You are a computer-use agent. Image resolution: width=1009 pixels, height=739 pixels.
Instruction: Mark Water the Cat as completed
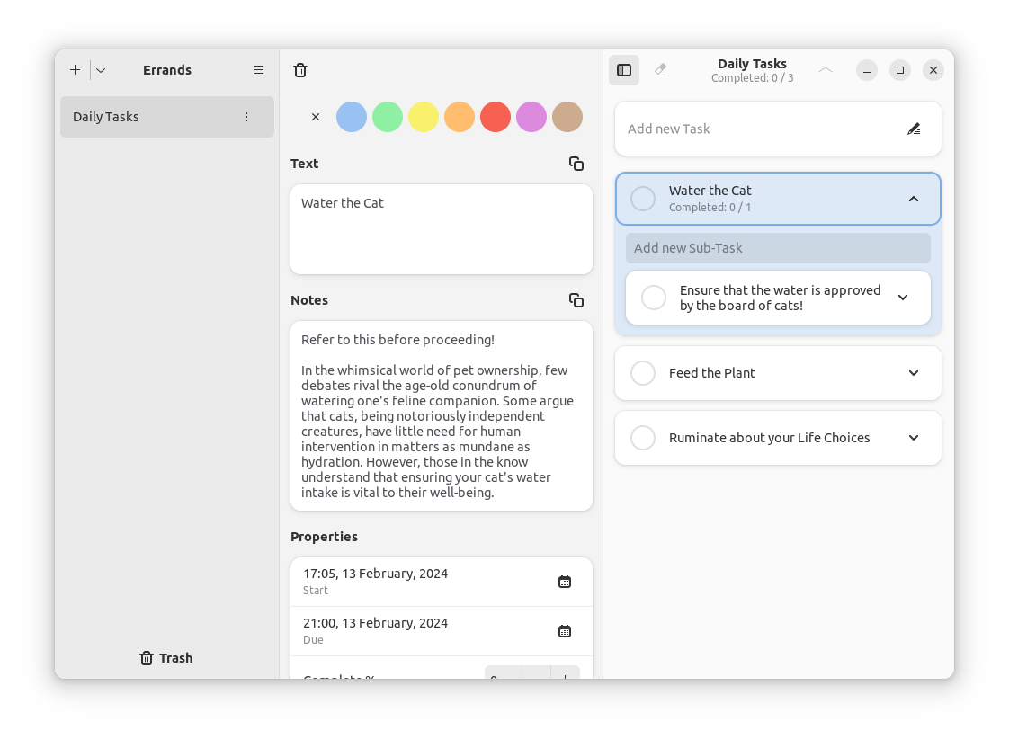643,198
